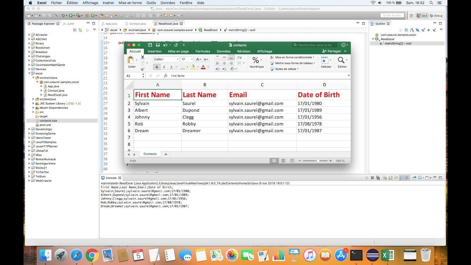Click the Java perspective button in Eclipse
The height and width of the screenshot is (265, 471).
pos(422,15)
